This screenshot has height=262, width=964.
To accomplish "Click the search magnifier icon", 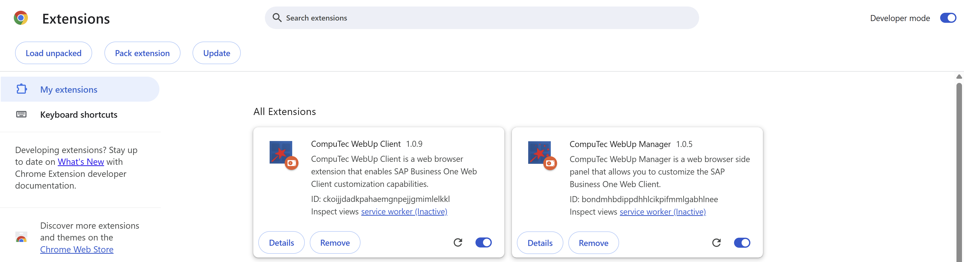I will click(x=277, y=18).
